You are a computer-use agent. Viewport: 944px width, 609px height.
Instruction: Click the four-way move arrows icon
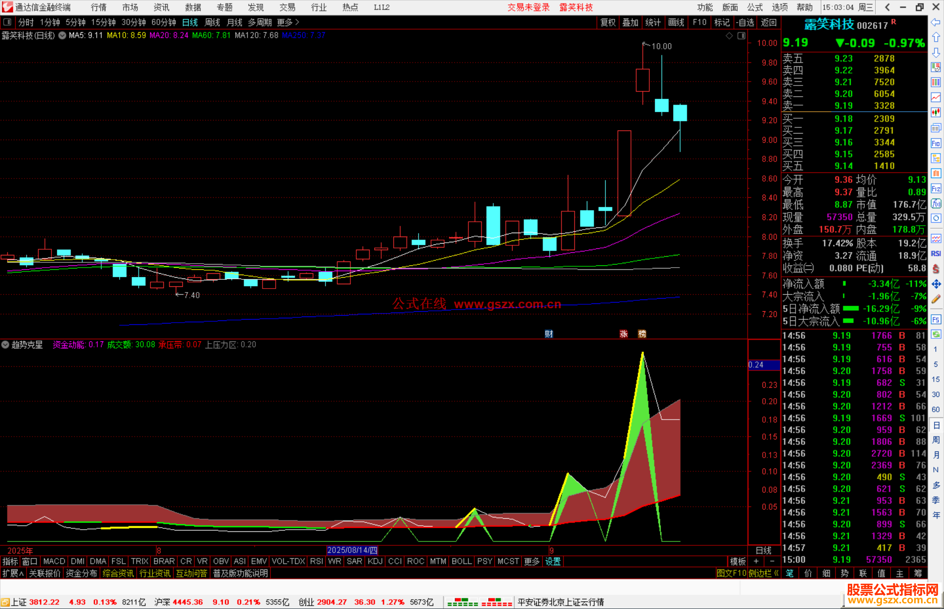(936, 284)
